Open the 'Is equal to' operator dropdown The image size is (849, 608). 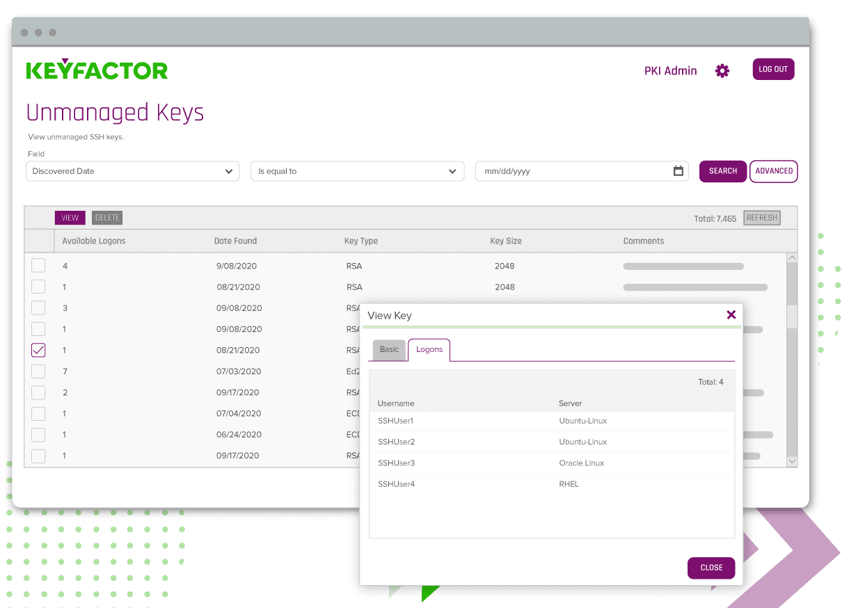(x=357, y=171)
